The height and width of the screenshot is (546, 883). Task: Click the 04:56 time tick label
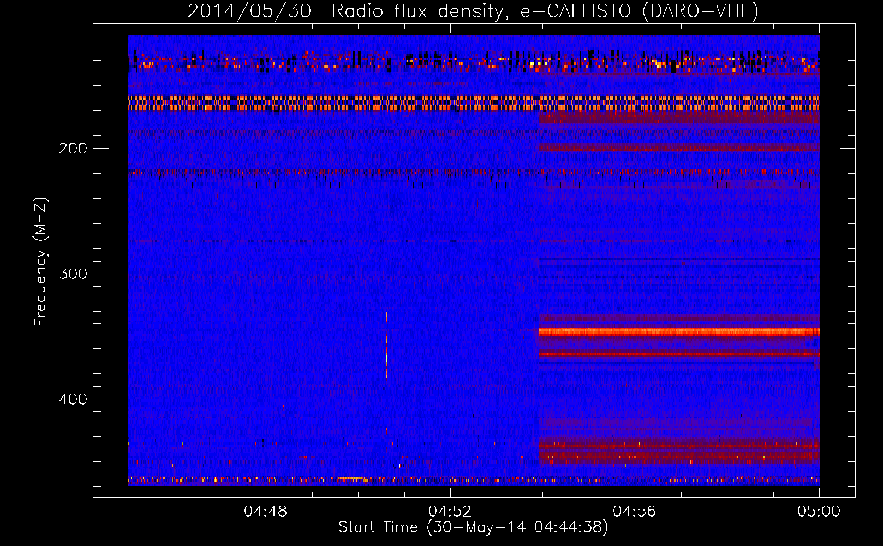tap(634, 512)
